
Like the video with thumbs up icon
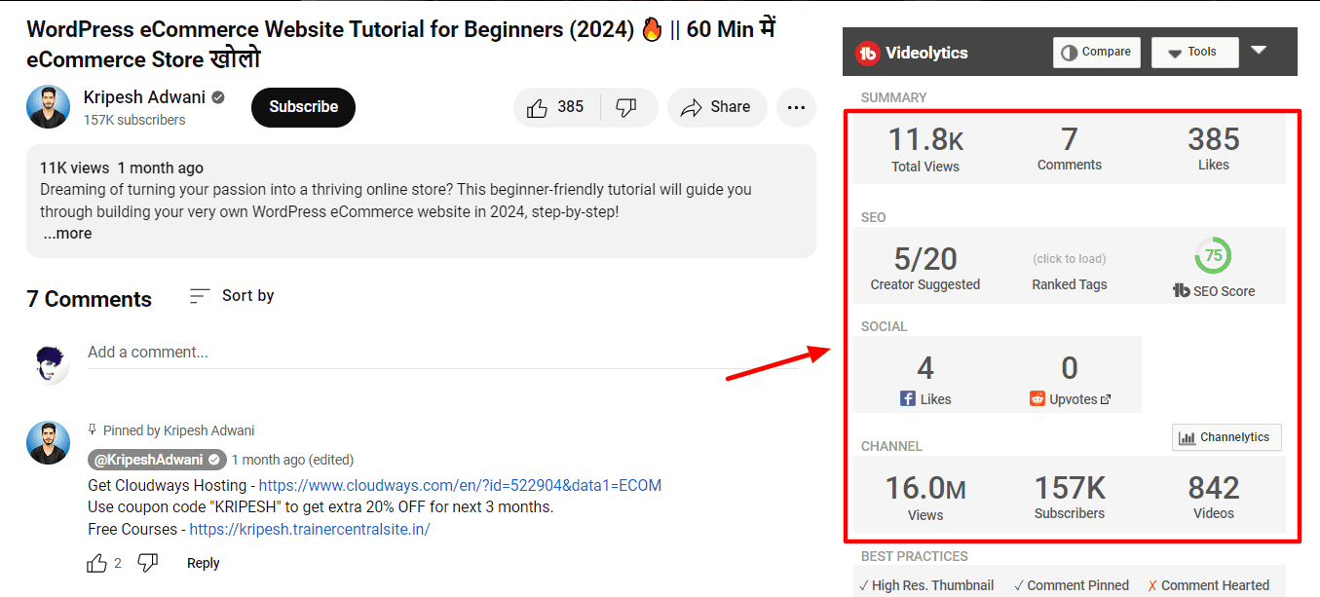tap(537, 107)
